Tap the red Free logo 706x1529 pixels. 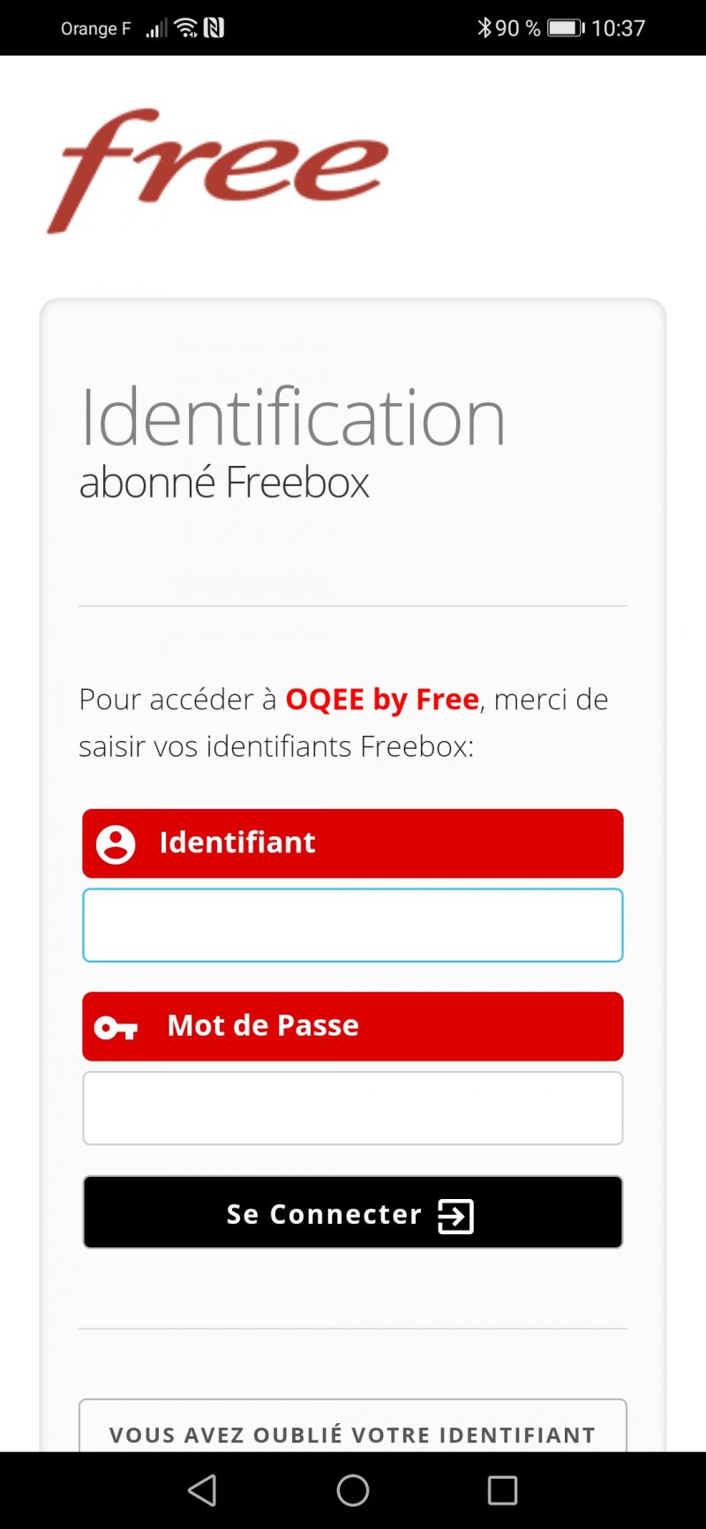tap(217, 170)
